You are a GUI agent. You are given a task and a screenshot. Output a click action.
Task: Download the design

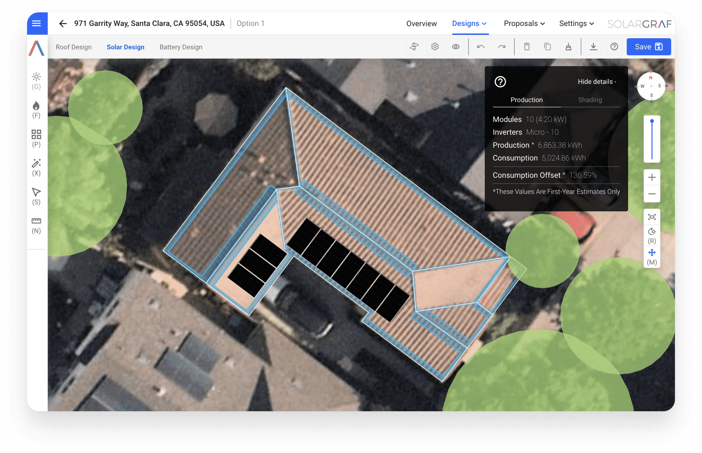coord(593,47)
